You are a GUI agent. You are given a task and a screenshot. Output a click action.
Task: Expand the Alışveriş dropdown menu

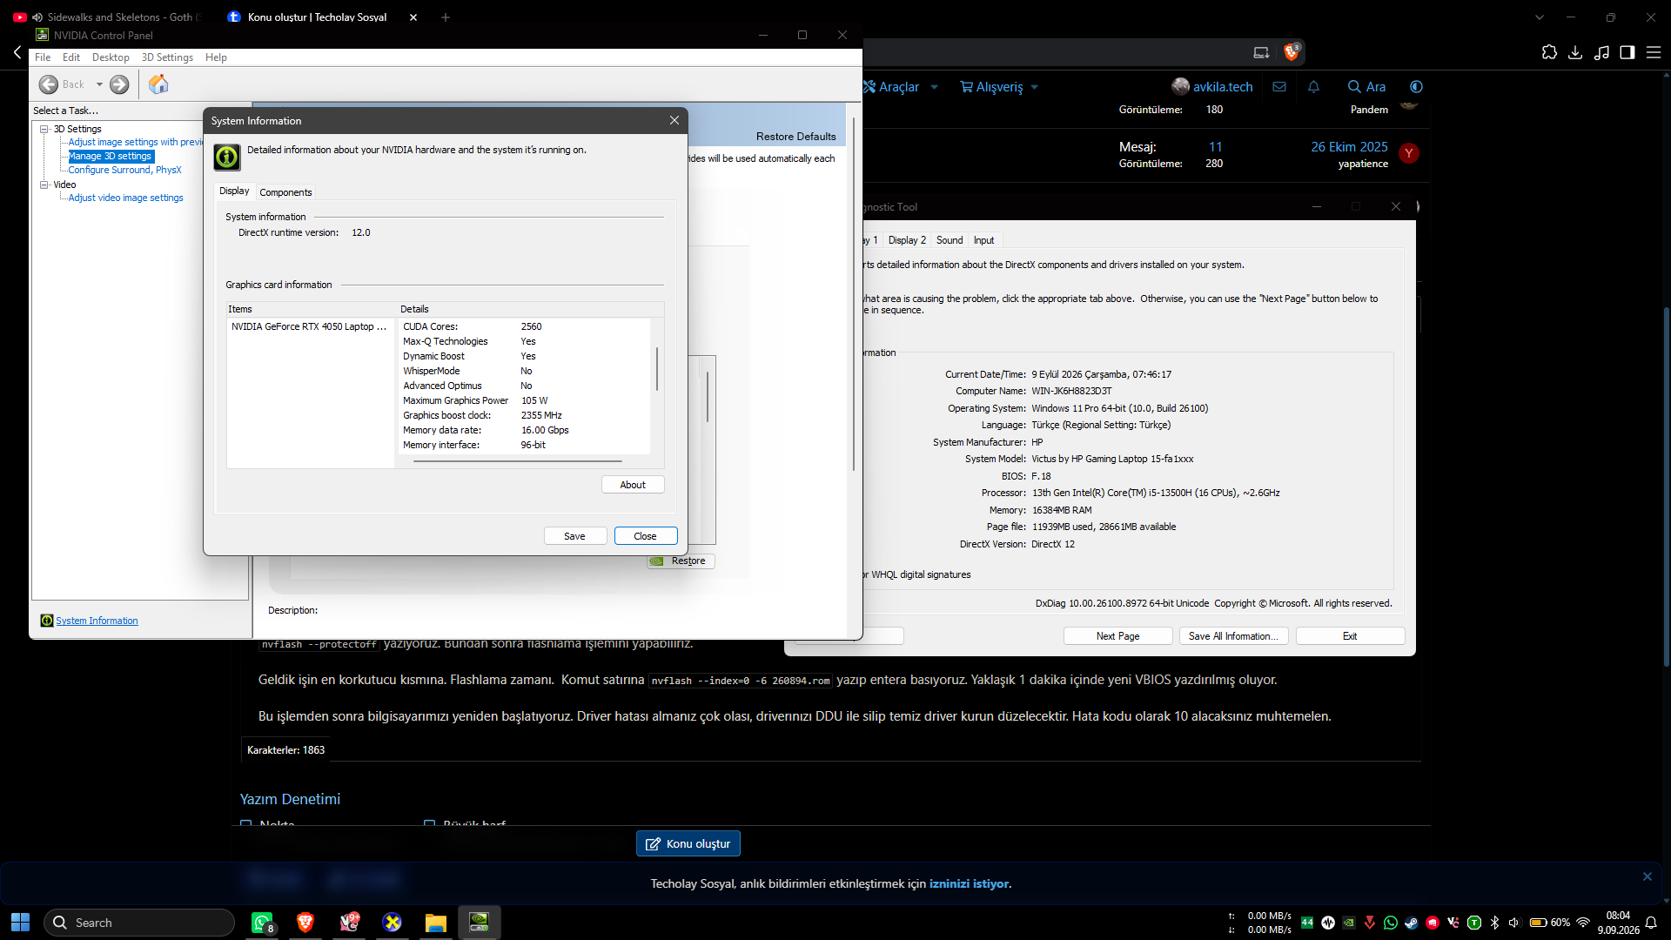point(1035,87)
